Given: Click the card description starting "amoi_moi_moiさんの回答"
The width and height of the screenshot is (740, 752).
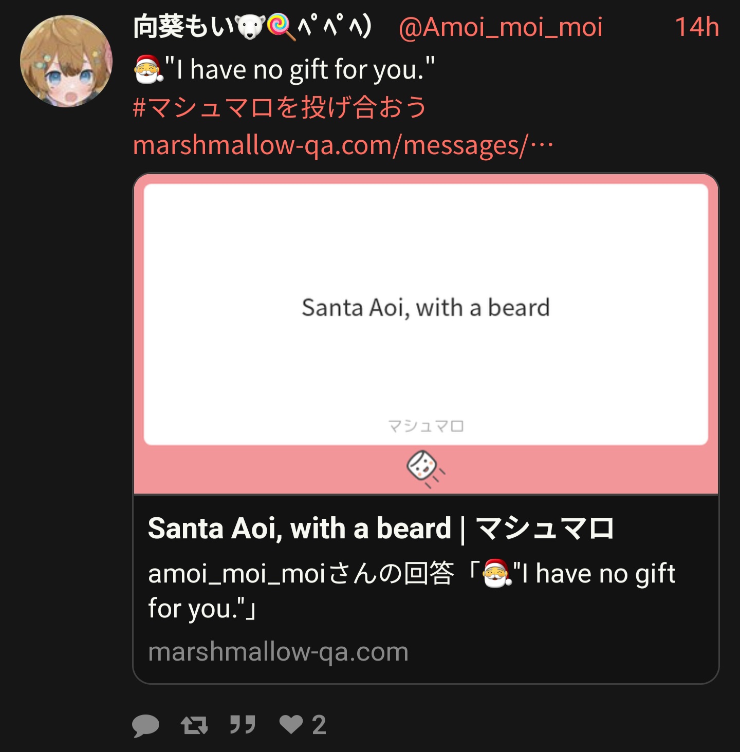Looking at the screenshot, I should coord(412,591).
